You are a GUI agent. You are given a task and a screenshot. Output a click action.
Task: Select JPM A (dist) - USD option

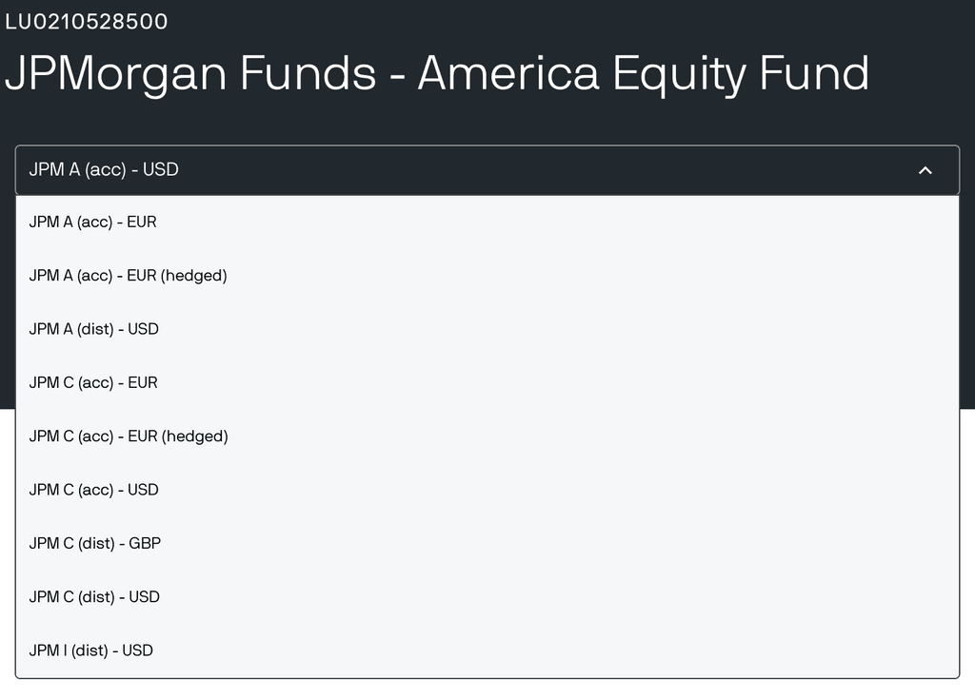click(x=94, y=328)
